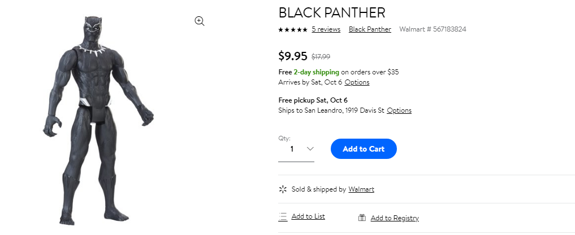Click the Add to List link
This screenshot has height=235, width=575.
click(308, 216)
